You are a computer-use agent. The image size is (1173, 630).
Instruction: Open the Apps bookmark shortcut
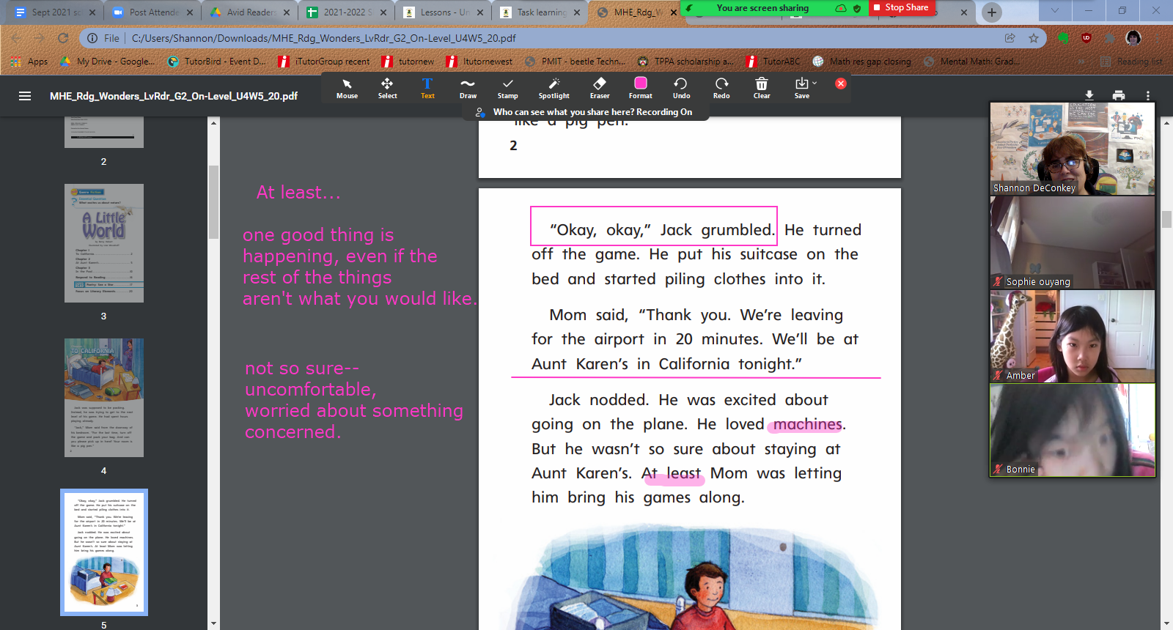click(29, 62)
